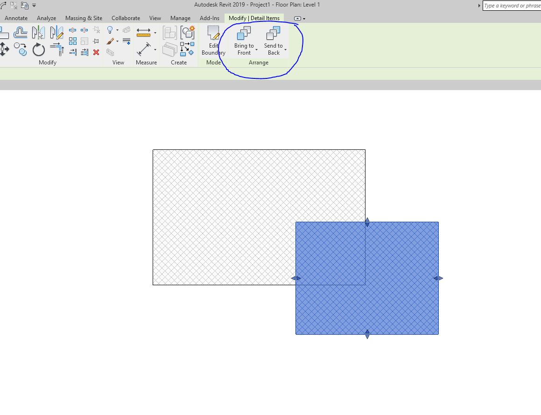Open the Aligned Dimension dropdown arrow
This screenshot has width=541, height=415.
(155, 49)
